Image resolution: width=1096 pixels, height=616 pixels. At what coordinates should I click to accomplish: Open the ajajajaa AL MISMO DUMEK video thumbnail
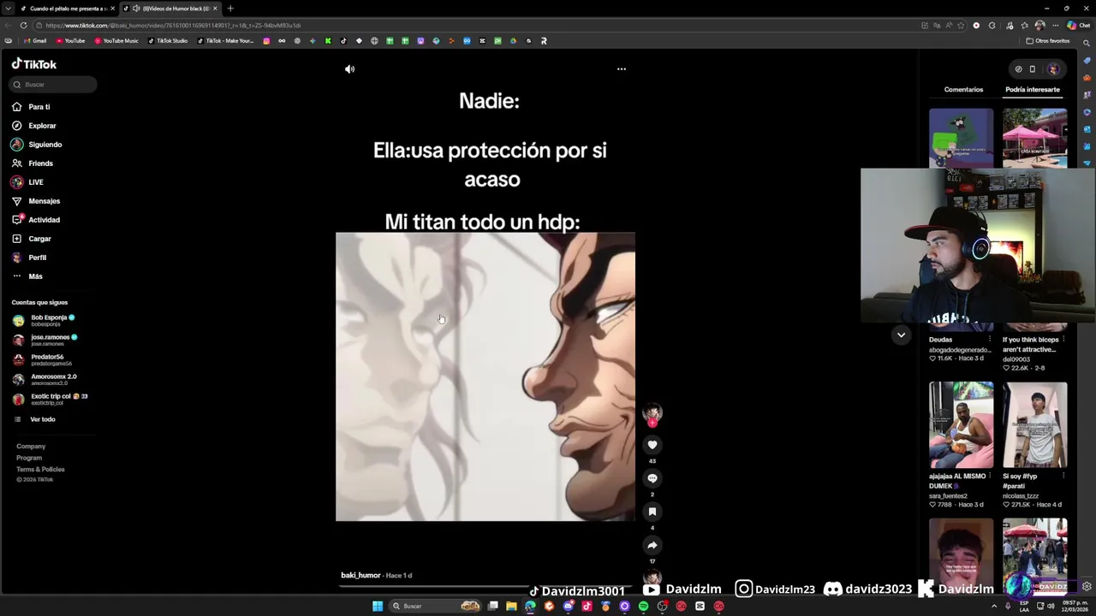[962, 424]
